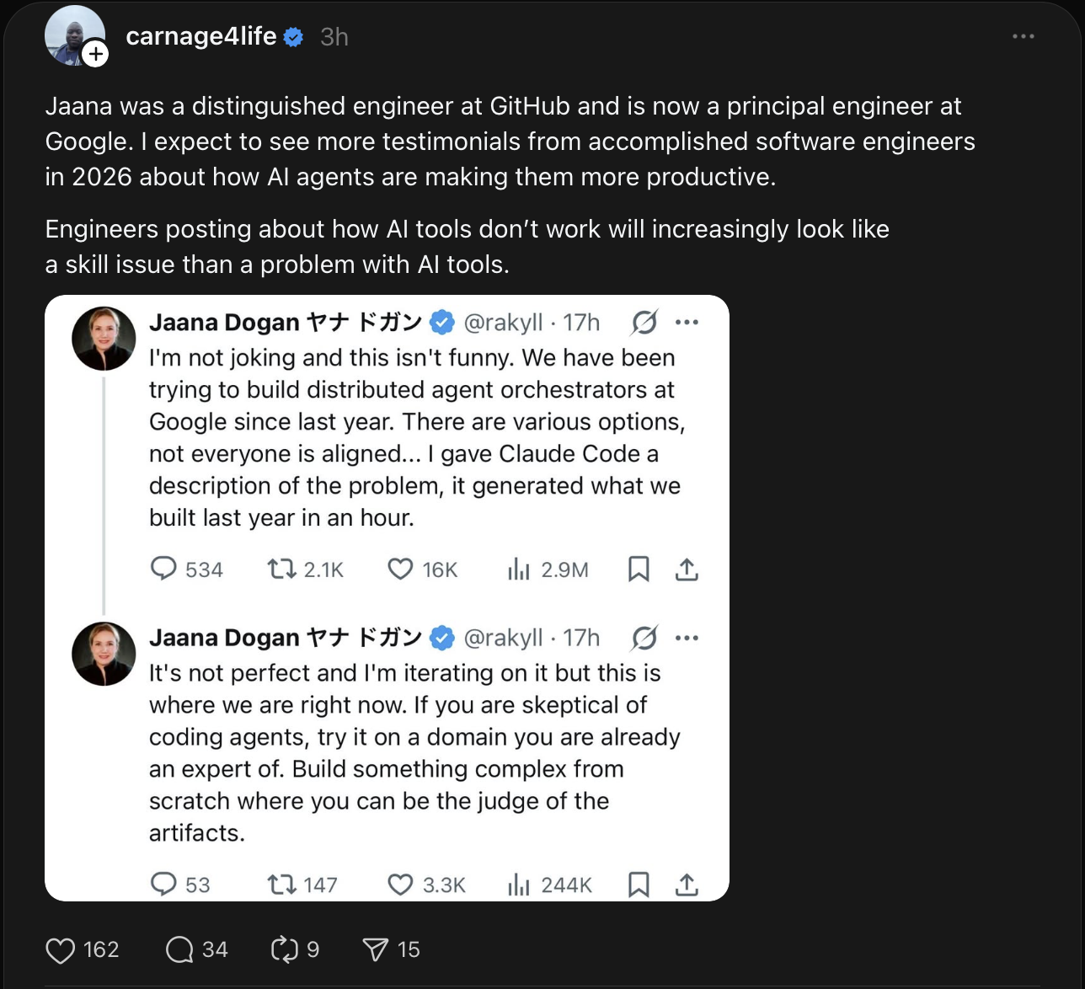The height and width of the screenshot is (989, 1085).
Task: Share the second Jaana Dogan tweet
Action: tap(687, 885)
